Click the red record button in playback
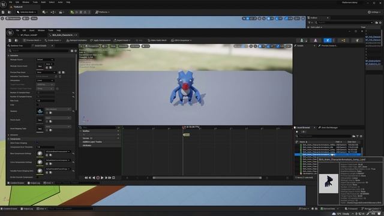Image resolution: width=384 pixels, height=216 pixels. (98, 178)
